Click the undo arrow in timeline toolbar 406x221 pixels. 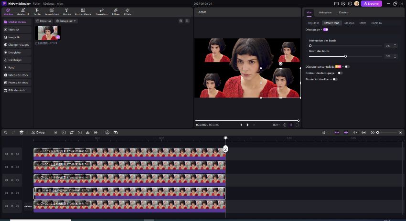tap(5, 132)
